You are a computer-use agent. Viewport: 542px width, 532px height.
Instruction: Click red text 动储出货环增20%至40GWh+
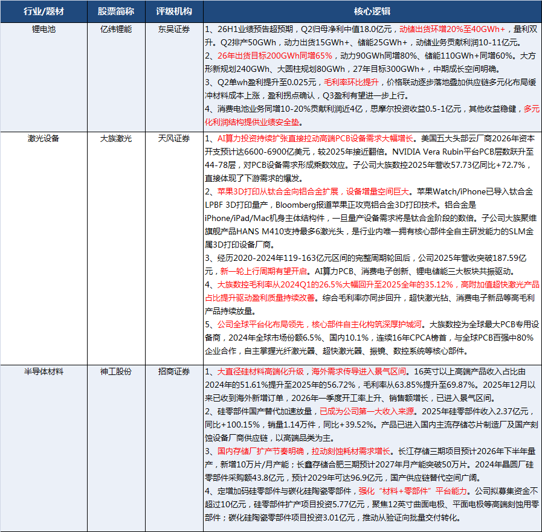coord(452,30)
